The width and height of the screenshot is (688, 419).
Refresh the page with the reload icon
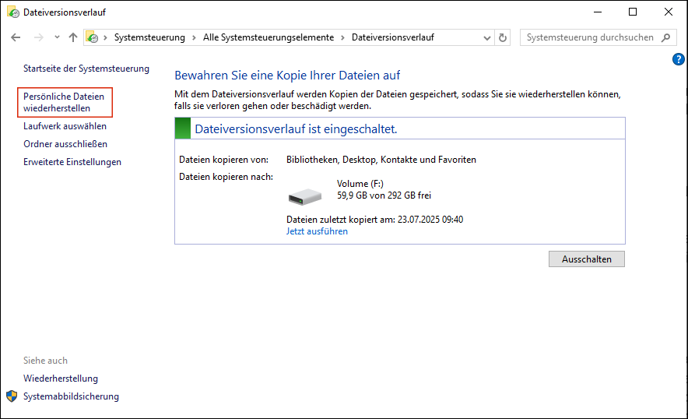point(503,37)
